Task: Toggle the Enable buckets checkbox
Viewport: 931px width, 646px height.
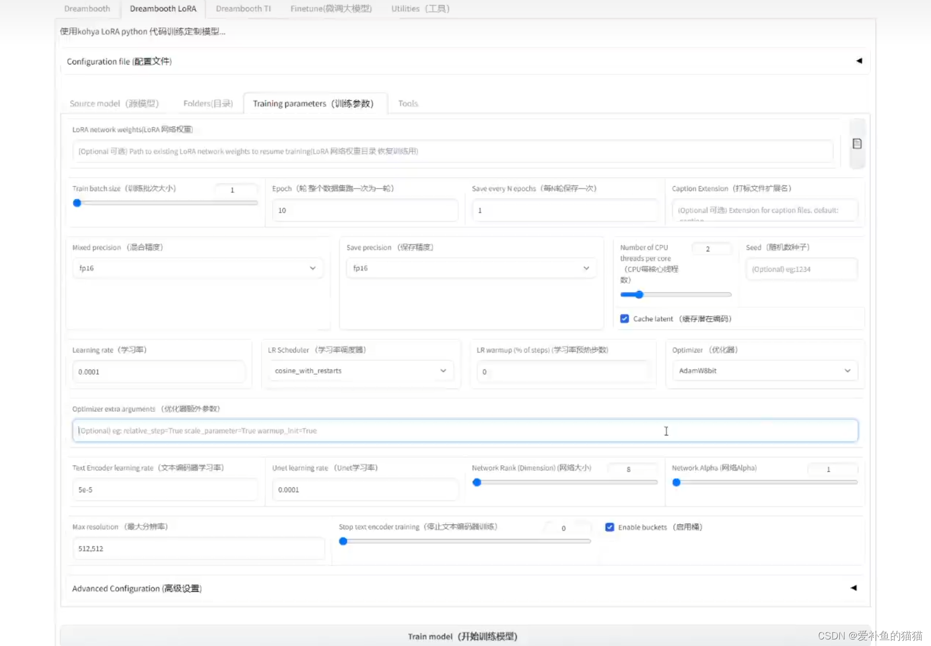Action: pos(610,527)
